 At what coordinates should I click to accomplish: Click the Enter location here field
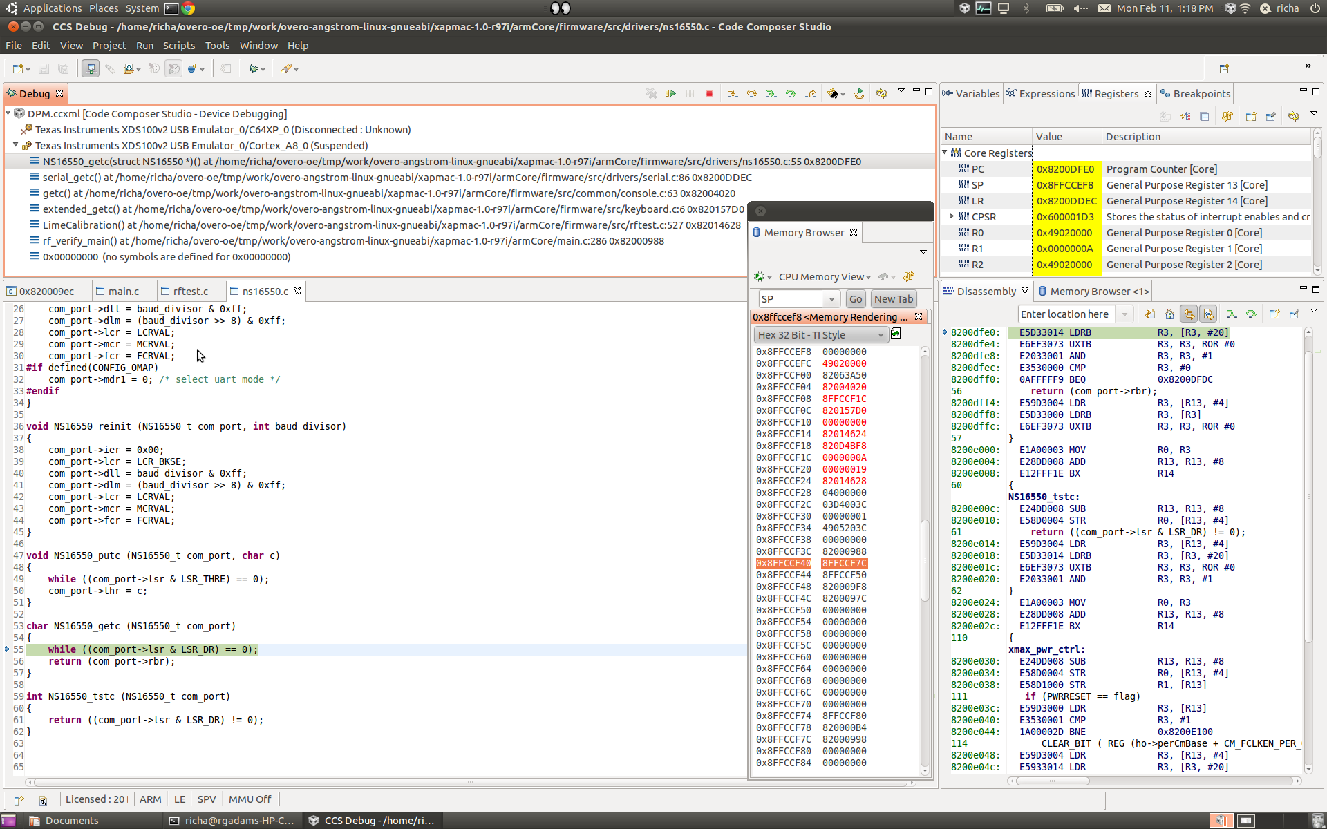[1066, 314]
